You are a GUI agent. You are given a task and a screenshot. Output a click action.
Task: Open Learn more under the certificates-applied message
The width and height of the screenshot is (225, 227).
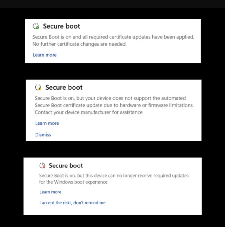coord(45,55)
